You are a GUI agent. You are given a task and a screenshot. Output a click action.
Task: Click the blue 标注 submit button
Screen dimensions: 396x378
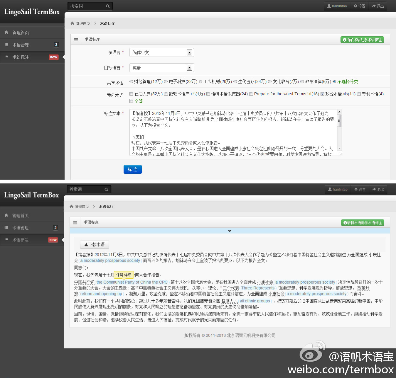click(x=133, y=169)
